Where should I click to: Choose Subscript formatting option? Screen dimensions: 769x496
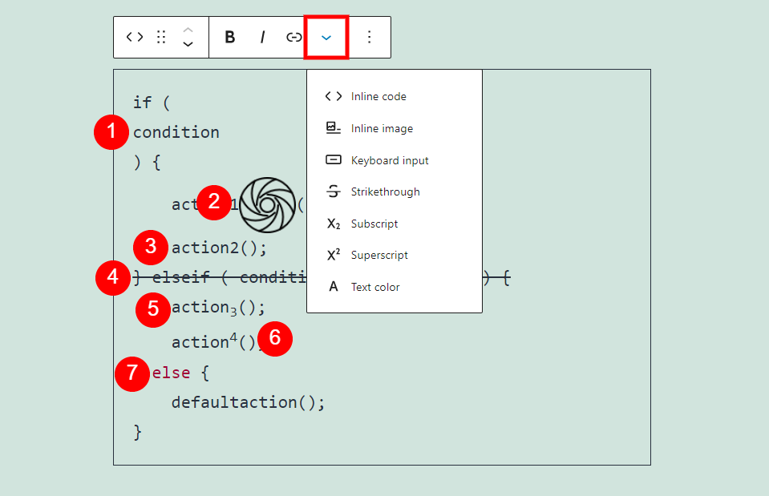[x=374, y=224]
